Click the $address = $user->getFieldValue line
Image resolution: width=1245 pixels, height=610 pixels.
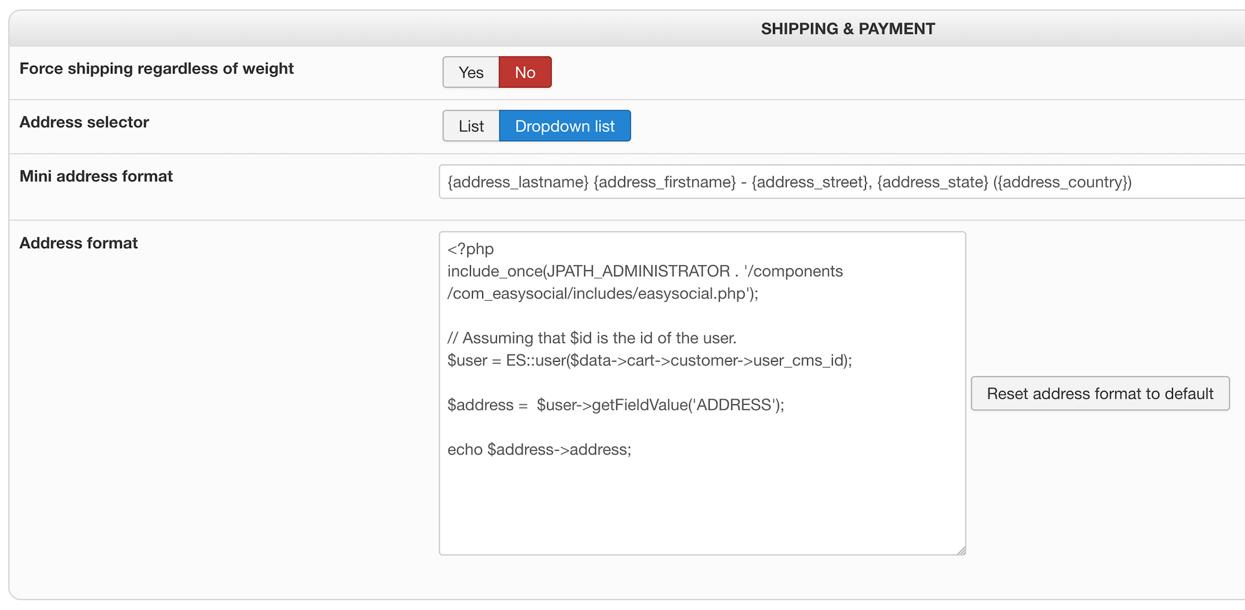click(x=615, y=405)
